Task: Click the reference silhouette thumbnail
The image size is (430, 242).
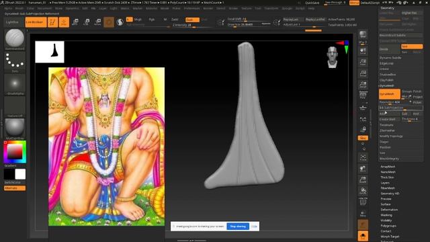Action: (x=50, y=52)
